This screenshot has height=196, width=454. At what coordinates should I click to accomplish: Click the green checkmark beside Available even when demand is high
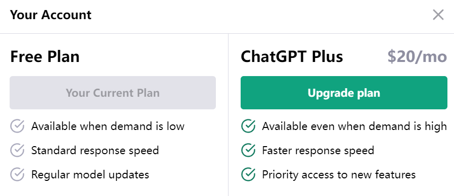(248, 126)
